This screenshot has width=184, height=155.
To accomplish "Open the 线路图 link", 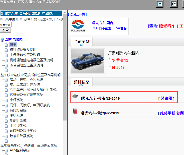I will (x=166, y=98).
